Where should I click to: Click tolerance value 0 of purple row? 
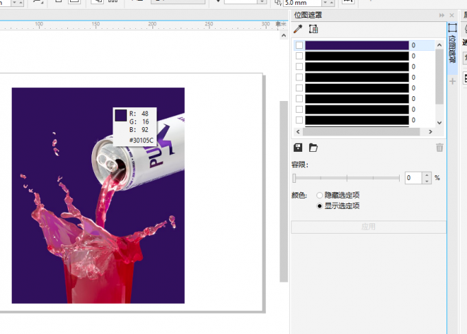[413, 45]
